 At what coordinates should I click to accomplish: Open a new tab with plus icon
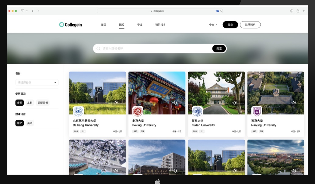point(304,11)
